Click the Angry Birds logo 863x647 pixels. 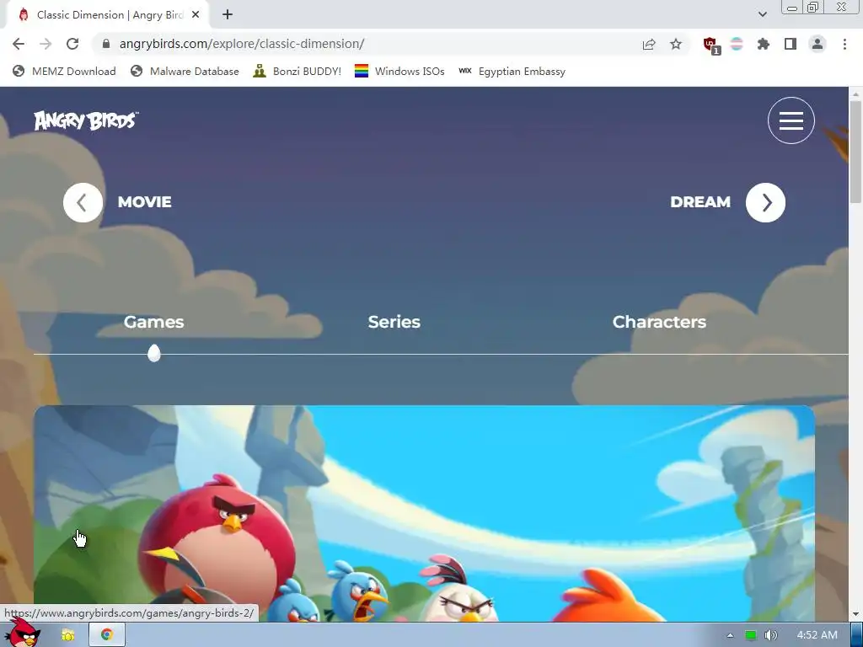pyautogui.click(x=86, y=120)
